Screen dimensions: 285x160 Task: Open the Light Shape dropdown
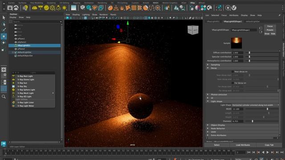point(255,105)
